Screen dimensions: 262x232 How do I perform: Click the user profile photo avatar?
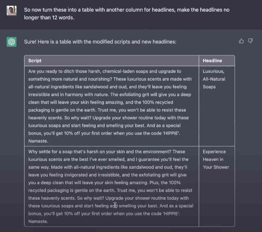11,10
